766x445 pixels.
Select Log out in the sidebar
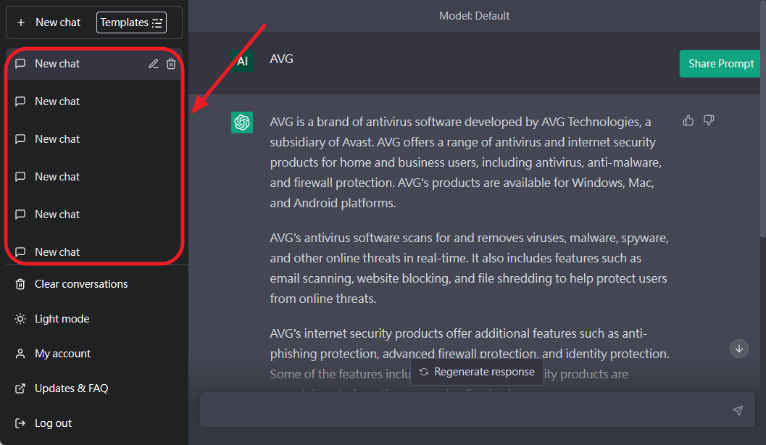[x=53, y=423]
